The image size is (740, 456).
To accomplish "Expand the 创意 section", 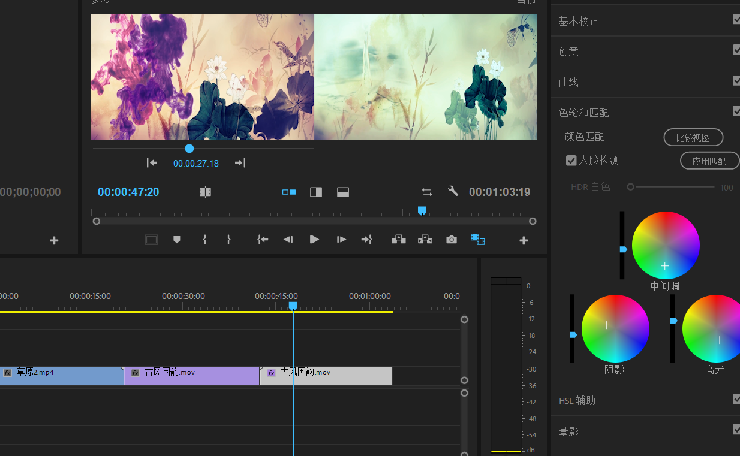I will [x=568, y=52].
